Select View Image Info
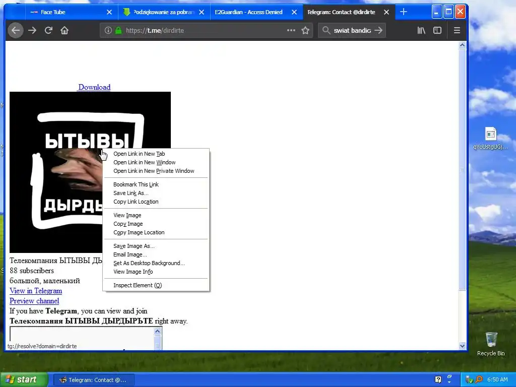The height and width of the screenshot is (387, 516). coord(156,272)
